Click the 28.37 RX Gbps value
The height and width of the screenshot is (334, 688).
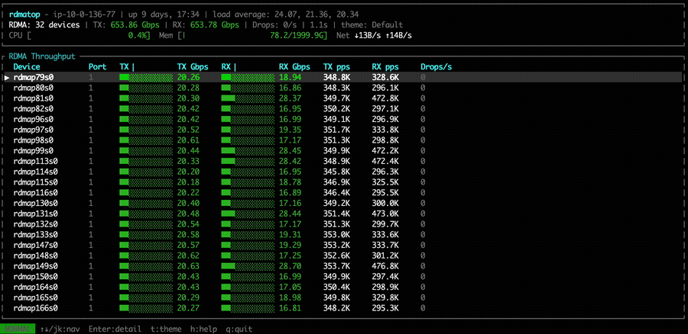[290, 98]
